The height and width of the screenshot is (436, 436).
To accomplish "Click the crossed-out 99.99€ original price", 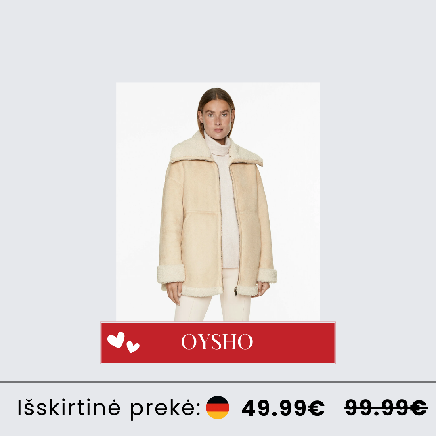I will coord(386,408).
